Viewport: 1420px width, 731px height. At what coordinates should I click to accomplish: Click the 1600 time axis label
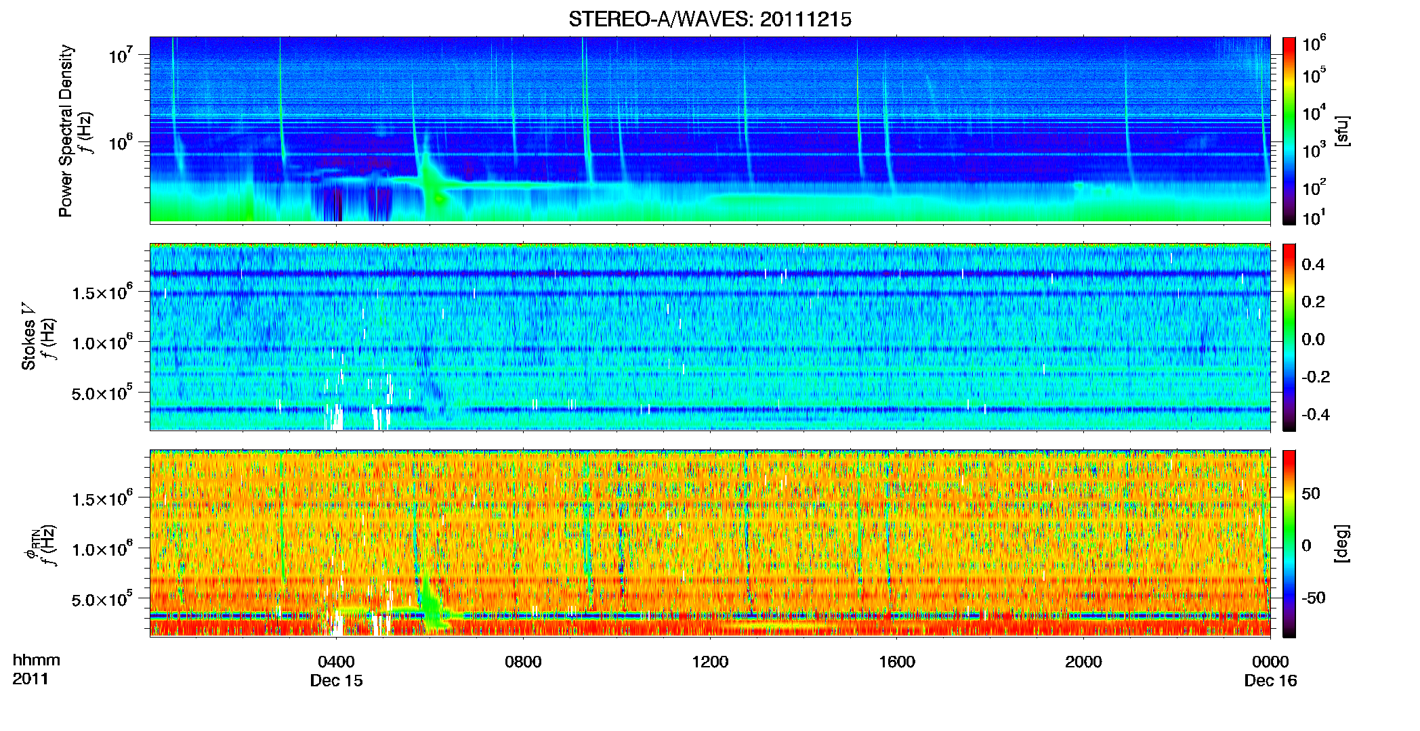click(897, 661)
